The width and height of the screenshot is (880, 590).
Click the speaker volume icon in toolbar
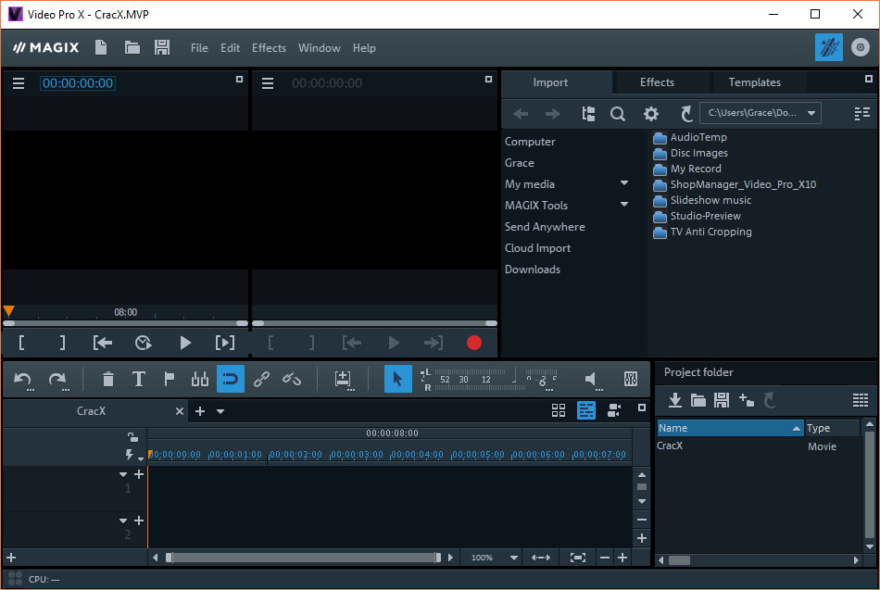coord(592,380)
